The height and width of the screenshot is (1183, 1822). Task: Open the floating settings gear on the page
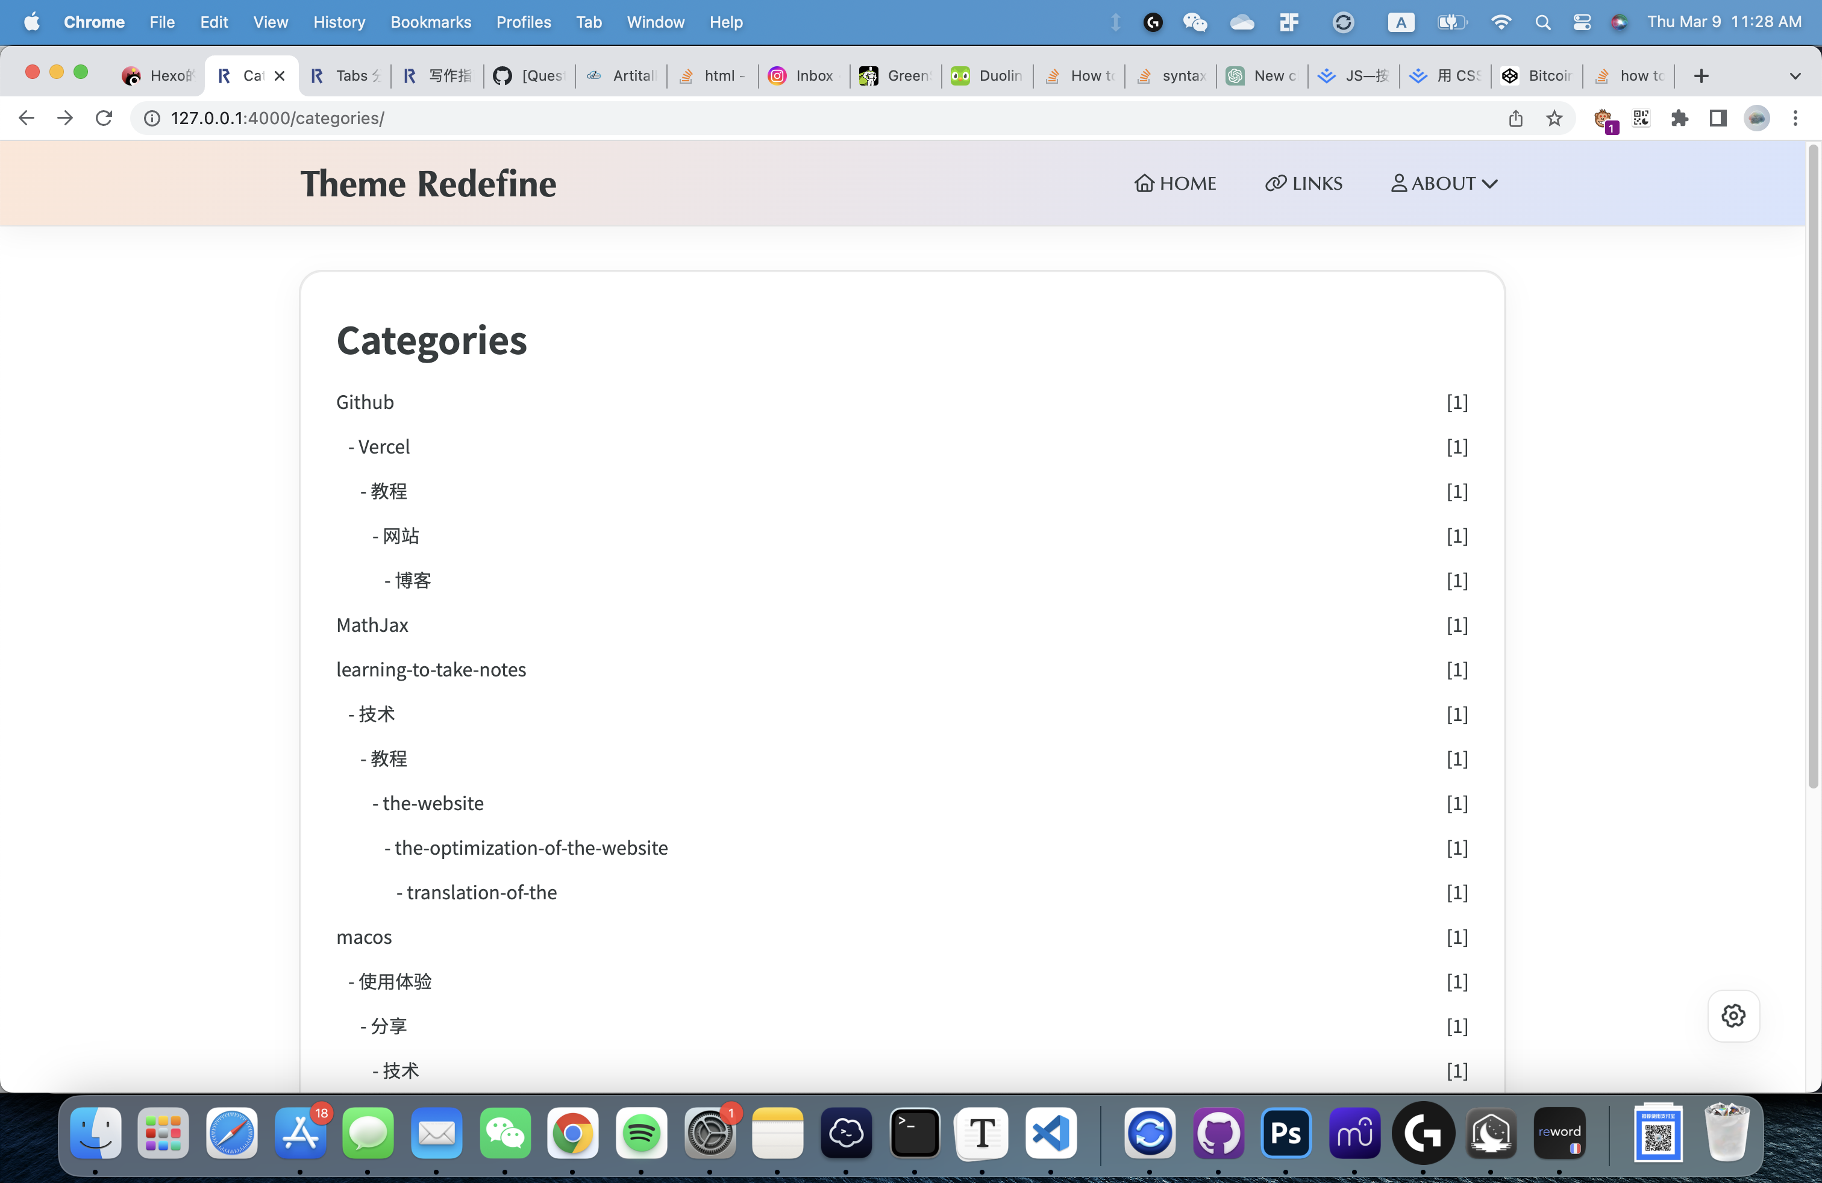[x=1733, y=1016]
